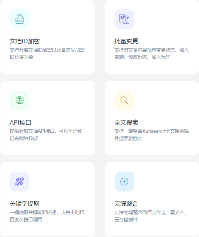Open the 批量变更 heading
This screenshot has height=237, width=199.
[x=126, y=41]
